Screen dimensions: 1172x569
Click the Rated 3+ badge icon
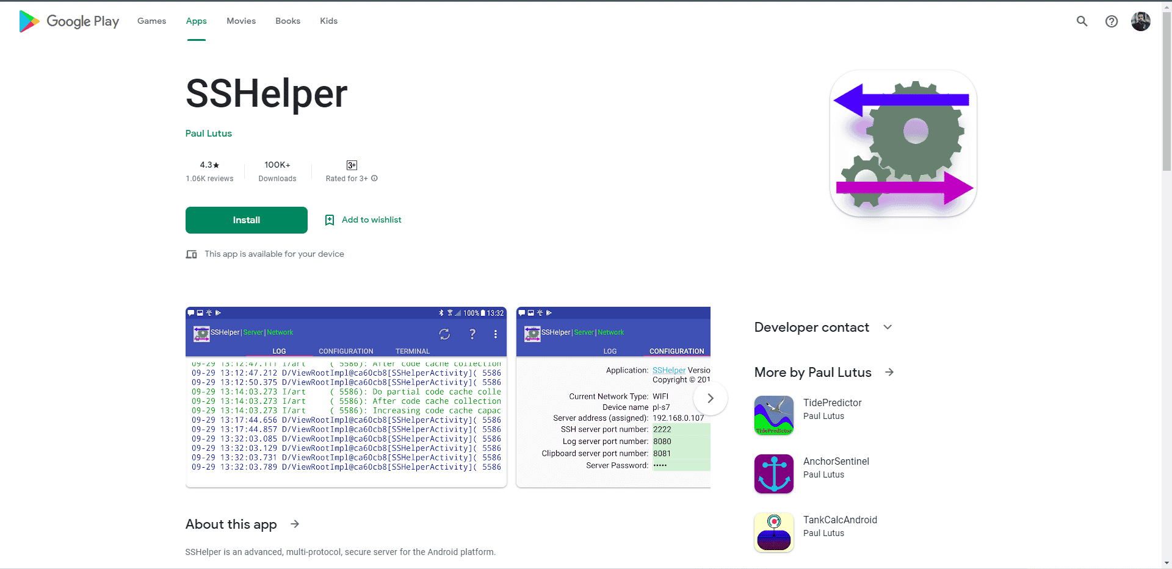pyautogui.click(x=352, y=165)
